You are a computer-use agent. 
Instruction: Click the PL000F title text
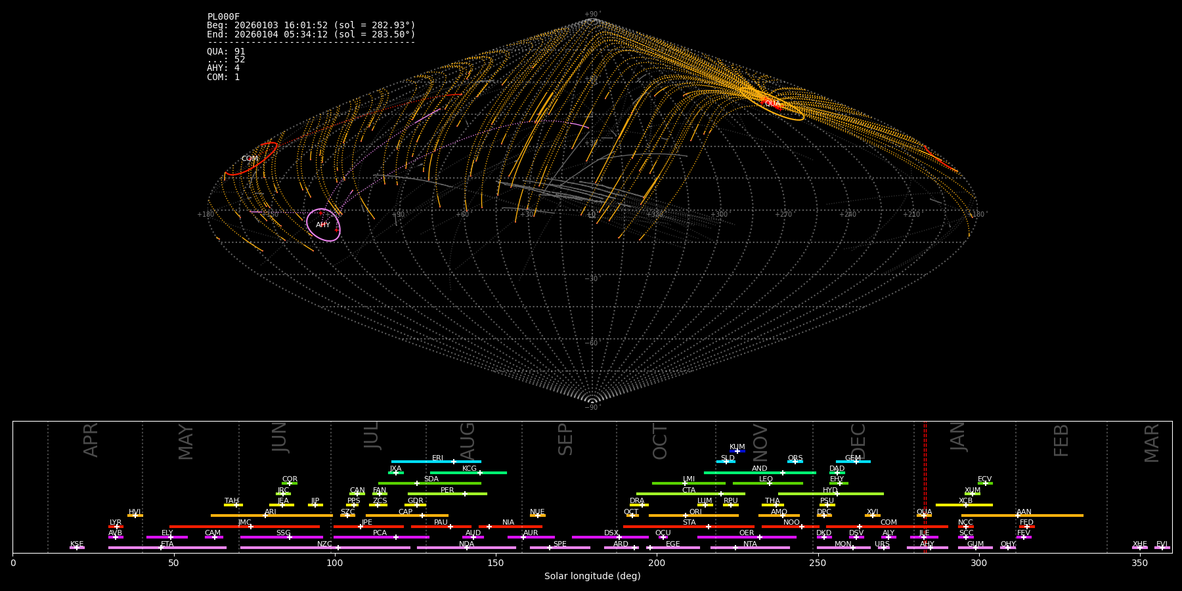pos(223,17)
